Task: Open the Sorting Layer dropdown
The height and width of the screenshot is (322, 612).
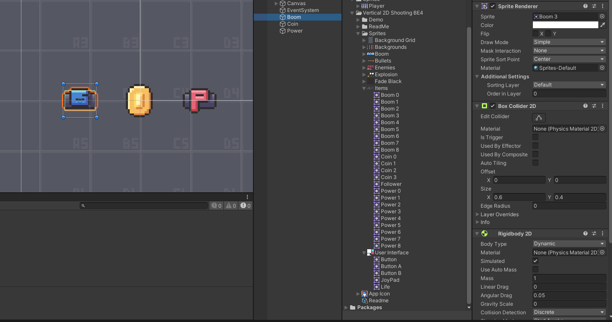Action: [569, 85]
